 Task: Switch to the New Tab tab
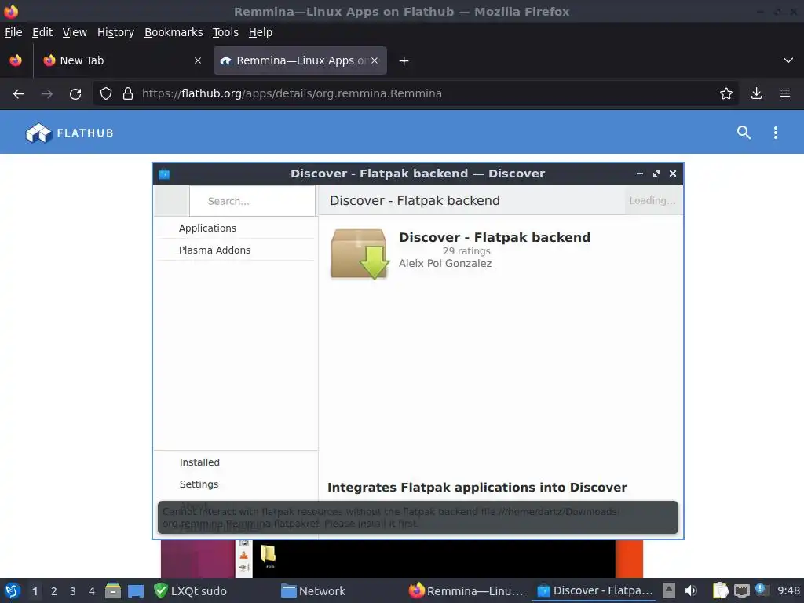[x=122, y=60]
